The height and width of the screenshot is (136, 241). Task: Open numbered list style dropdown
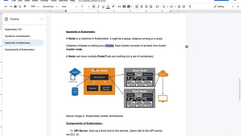pyautogui.click(x=167, y=7)
